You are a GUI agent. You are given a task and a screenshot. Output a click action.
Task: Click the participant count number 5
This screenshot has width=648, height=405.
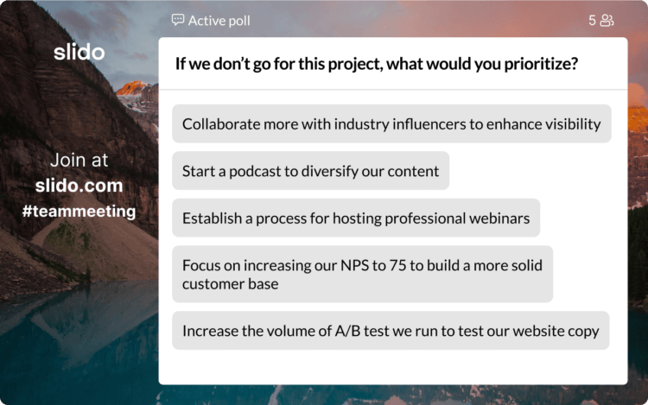593,20
